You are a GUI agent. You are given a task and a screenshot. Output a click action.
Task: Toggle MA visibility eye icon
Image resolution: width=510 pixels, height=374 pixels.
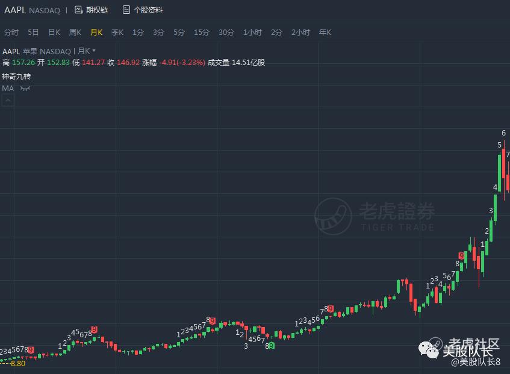pyautogui.click(x=25, y=89)
